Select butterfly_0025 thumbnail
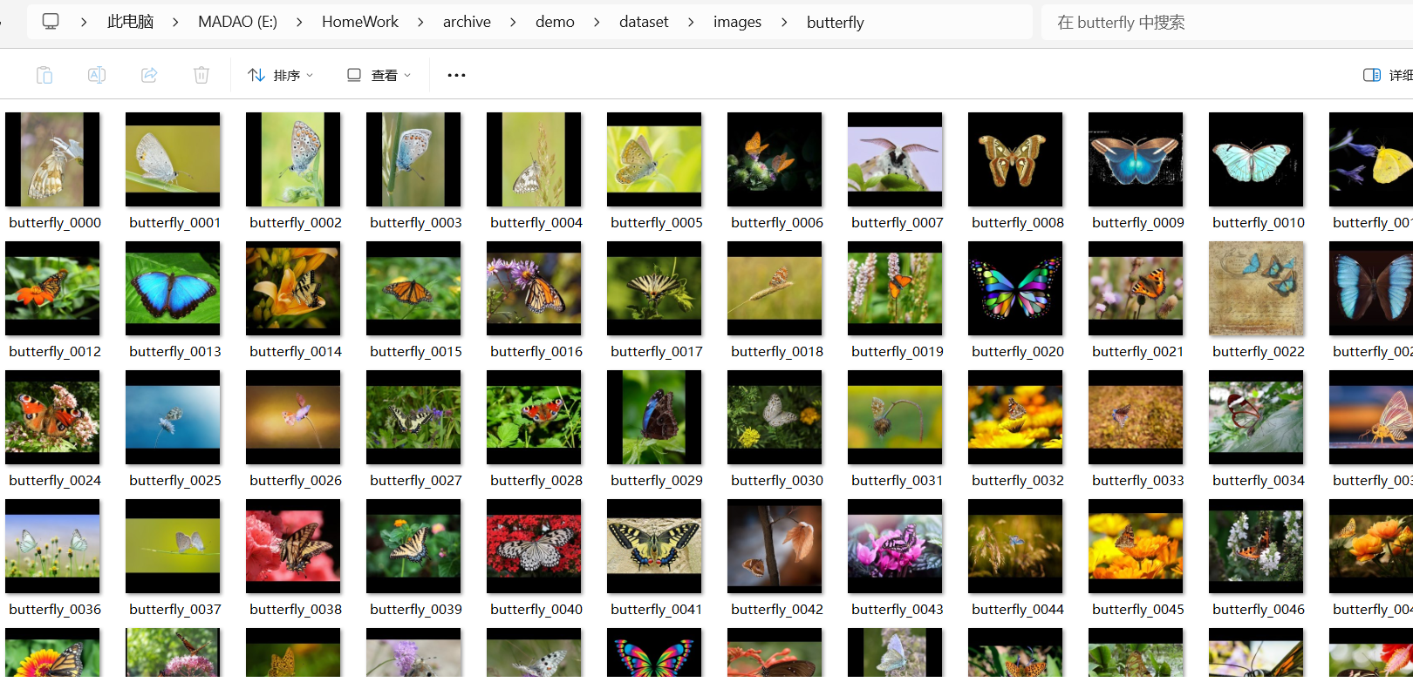 173,417
